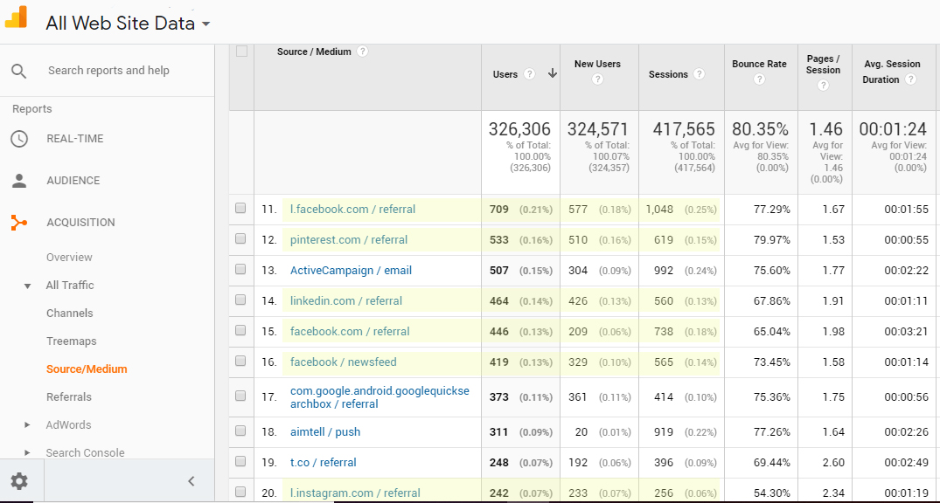Open the linkedin.com / referral link
Screen dimensions: 940x503
346,301
